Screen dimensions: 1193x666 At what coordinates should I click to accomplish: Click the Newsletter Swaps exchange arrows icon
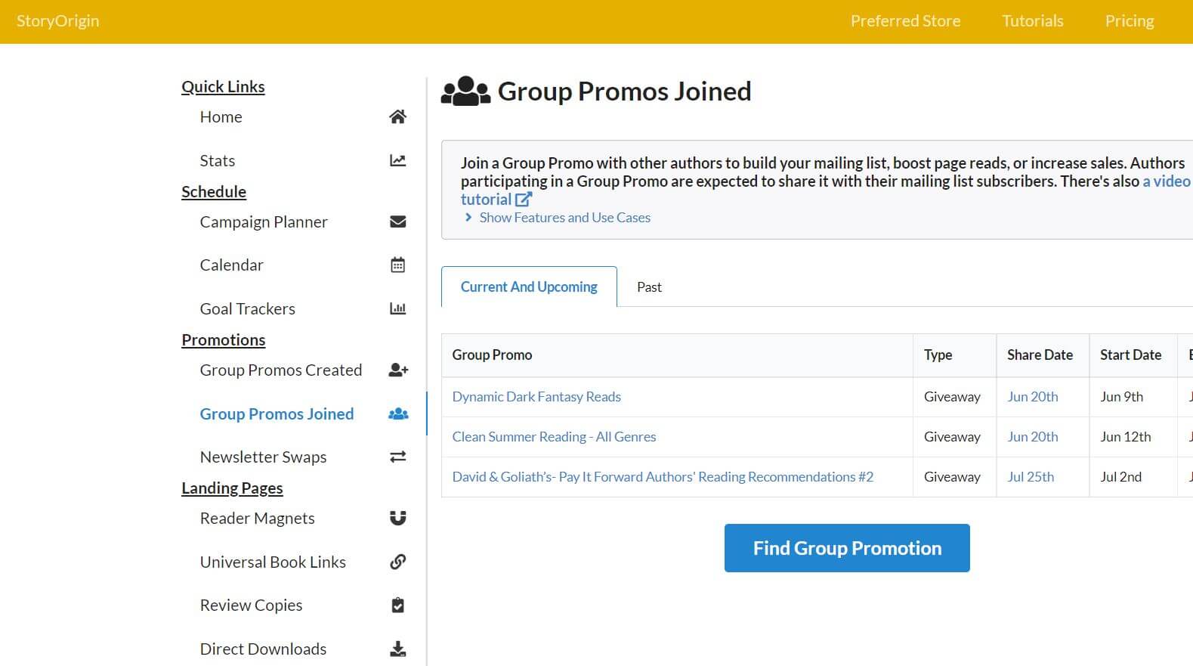click(x=397, y=457)
